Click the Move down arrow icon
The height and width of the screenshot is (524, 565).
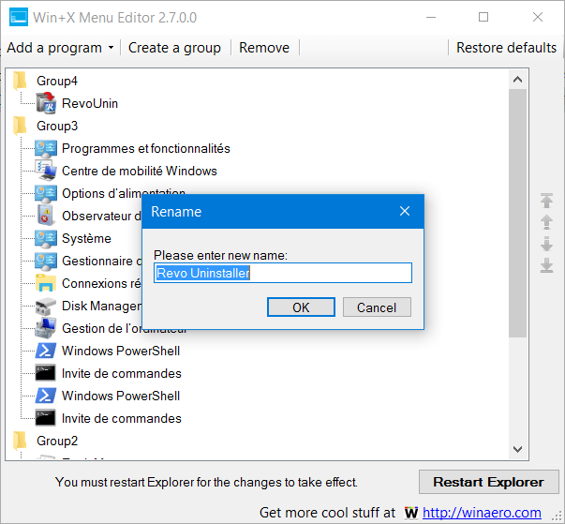pyautogui.click(x=546, y=244)
